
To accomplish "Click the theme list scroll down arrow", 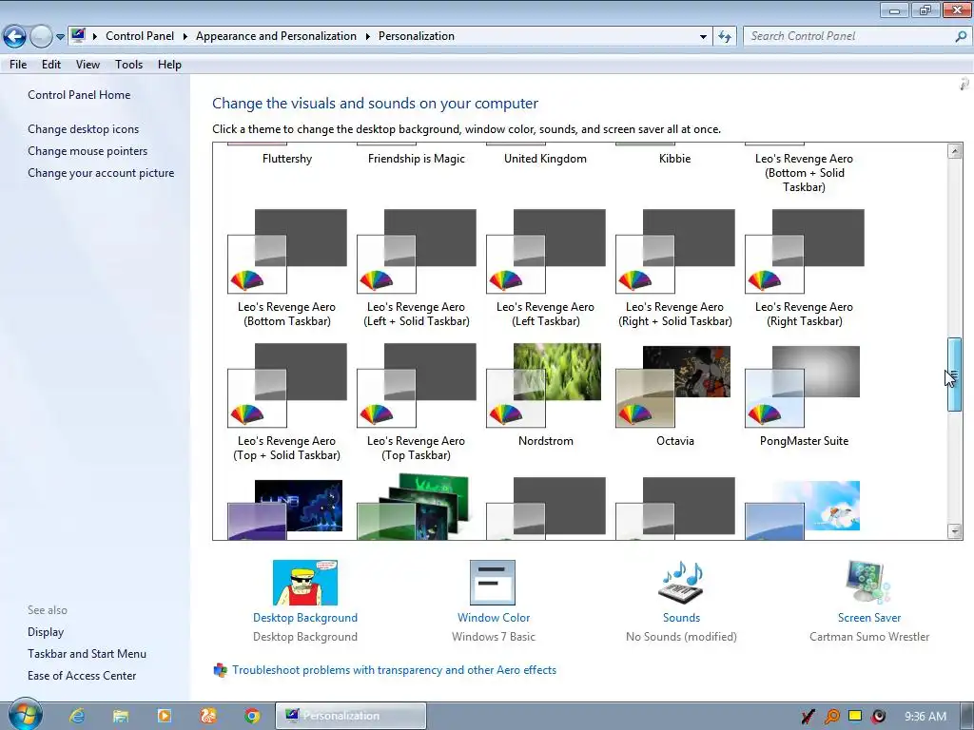I will 955,530.
